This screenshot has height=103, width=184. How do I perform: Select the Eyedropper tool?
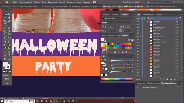[5, 48]
